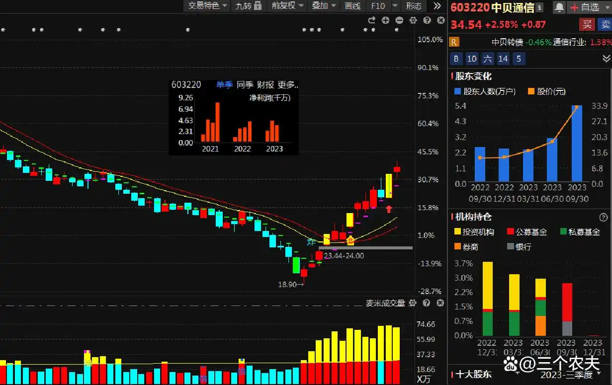Open main chart settings gear
This screenshot has width=612, height=385.
pyautogui.click(x=413, y=20)
